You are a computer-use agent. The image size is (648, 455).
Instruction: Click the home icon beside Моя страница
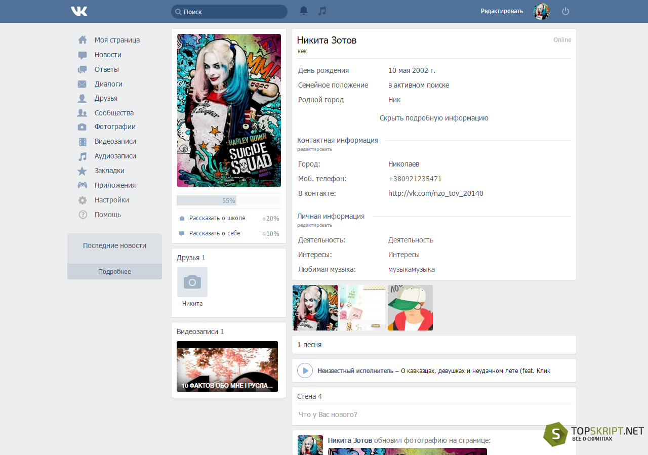[x=83, y=40]
